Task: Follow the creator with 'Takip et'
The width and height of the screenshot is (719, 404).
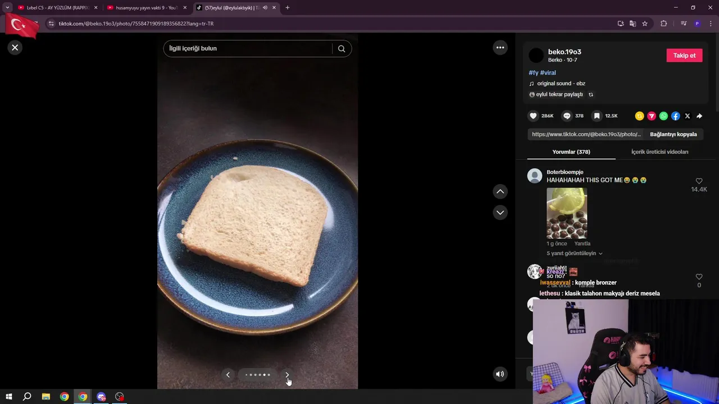Action: point(684,56)
